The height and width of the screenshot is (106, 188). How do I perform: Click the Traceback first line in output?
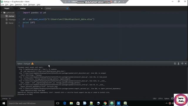31,67
